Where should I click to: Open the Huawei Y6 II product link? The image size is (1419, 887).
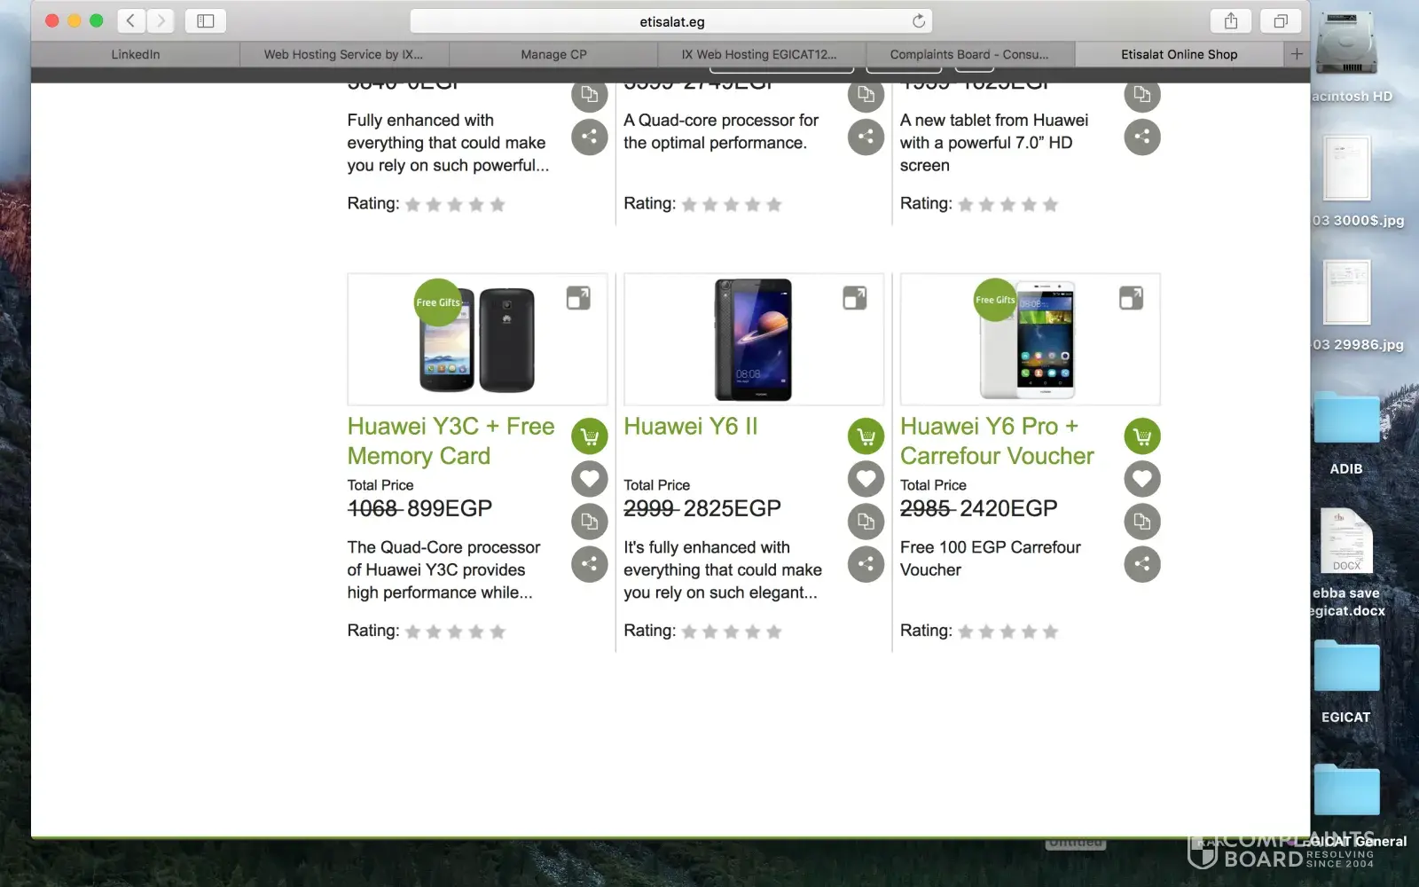691,427
